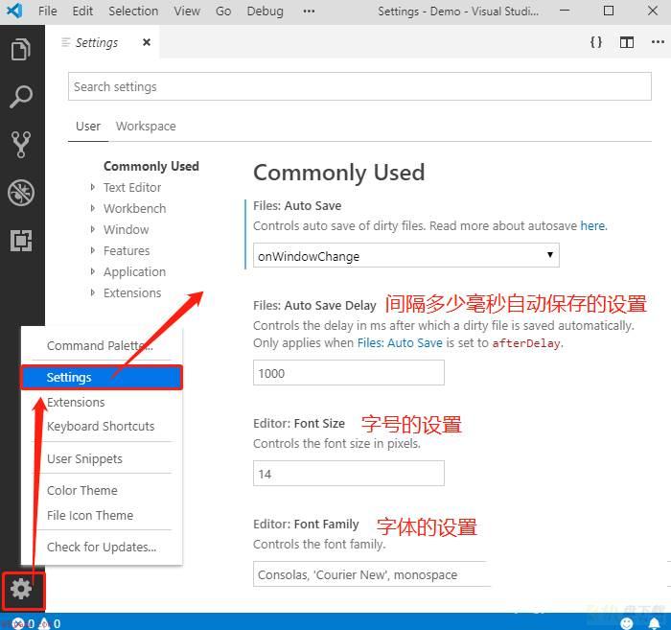This screenshot has height=630, width=671.
Task: Choose Keyboard Shortcuts from the menu
Action: tap(101, 427)
